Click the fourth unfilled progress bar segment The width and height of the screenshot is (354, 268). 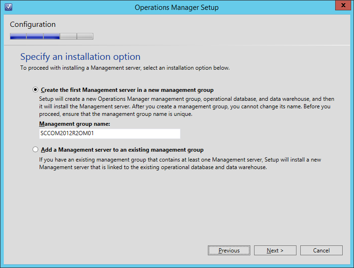click(68, 36)
